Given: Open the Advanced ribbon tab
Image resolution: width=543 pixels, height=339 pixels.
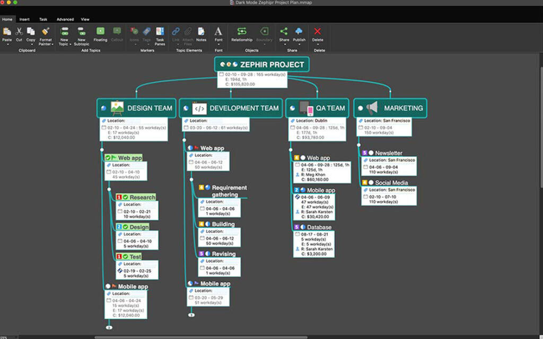Looking at the screenshot, I should [x=65, y=19].
